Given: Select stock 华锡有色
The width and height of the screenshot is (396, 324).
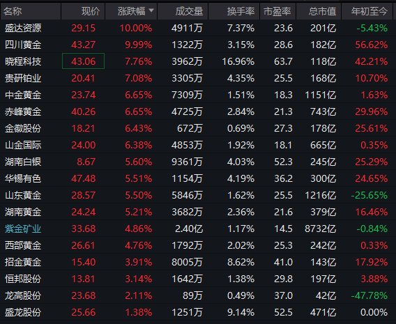Looking at the screenshot, I should [23, 178].
